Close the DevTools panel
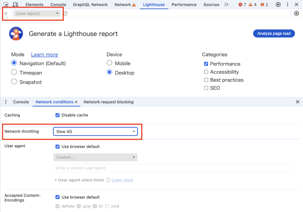 tap(296, 5)
